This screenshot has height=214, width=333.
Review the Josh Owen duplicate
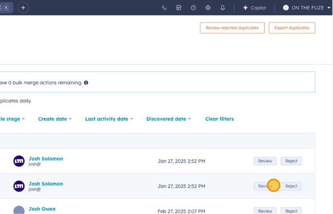point(265,211)
